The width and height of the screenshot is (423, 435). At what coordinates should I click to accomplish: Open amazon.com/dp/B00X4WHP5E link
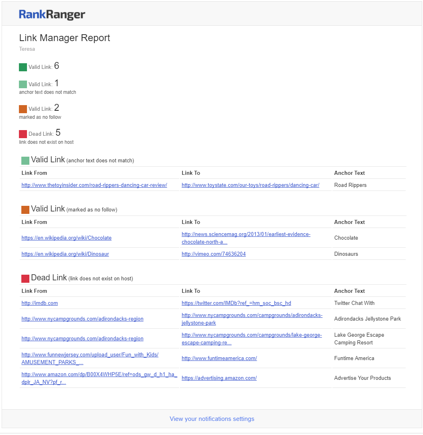tap(99, 378)
